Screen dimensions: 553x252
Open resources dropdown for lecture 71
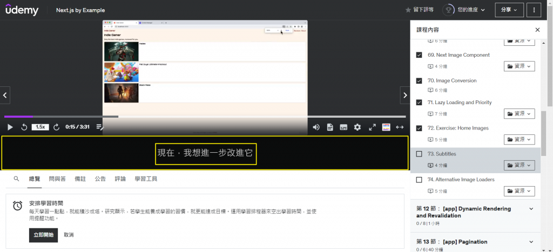519,114
